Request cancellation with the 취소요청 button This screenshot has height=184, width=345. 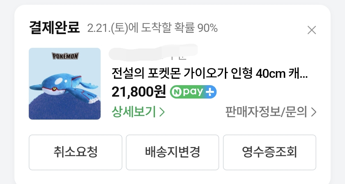pos(75,152)
